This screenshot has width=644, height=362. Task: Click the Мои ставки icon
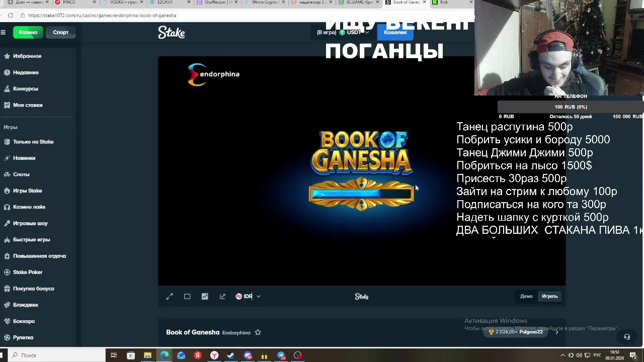click(7, 105)
